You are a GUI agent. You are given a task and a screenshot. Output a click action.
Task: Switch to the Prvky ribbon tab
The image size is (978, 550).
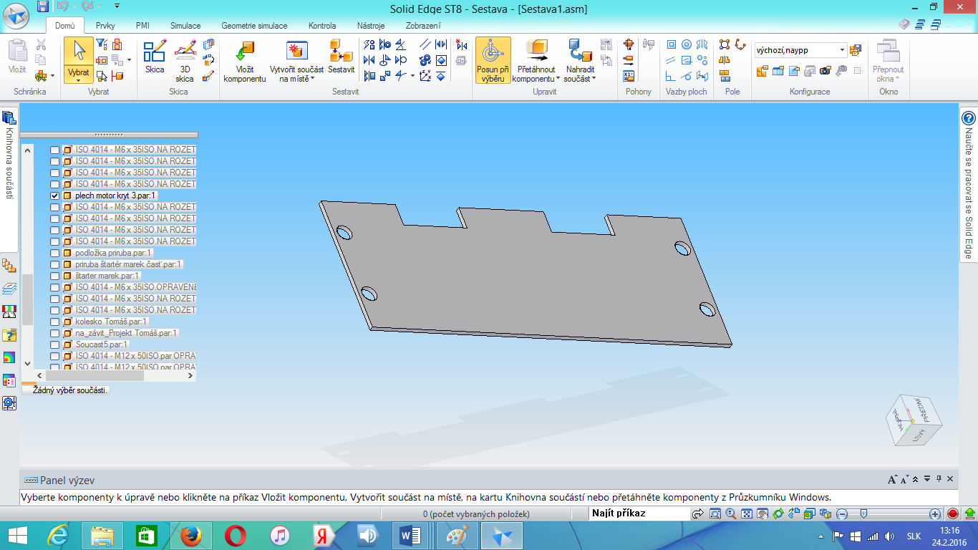point(105,26)
